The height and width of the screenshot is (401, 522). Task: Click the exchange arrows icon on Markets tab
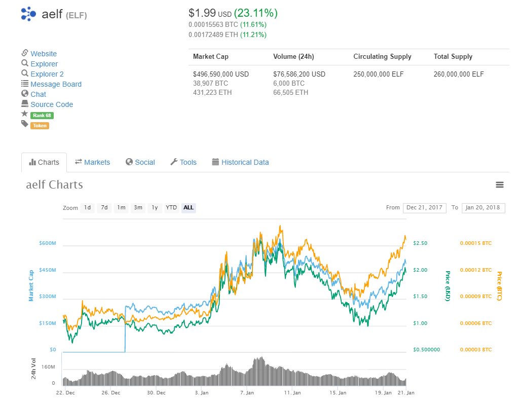[x=78, y=162]
